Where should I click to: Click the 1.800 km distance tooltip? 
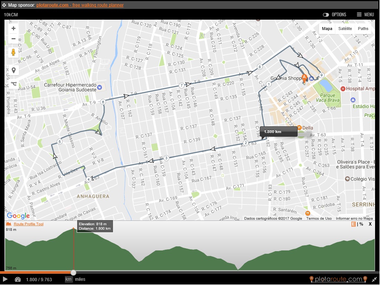pyautogui.click(x=278, y=132)
